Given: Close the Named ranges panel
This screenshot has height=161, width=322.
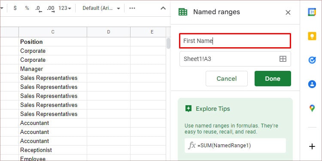Looking at the screenshot, I should (x=288, y=12).
